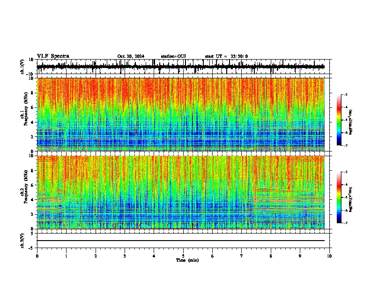371x287 pixels.
Task: Click the ch.2 spectrogram color scale bar
Action: 339,197
